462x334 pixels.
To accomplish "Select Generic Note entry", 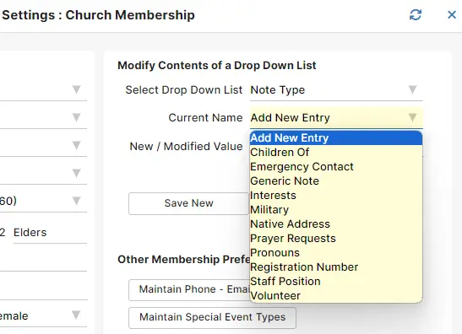I will pos(336,181).
